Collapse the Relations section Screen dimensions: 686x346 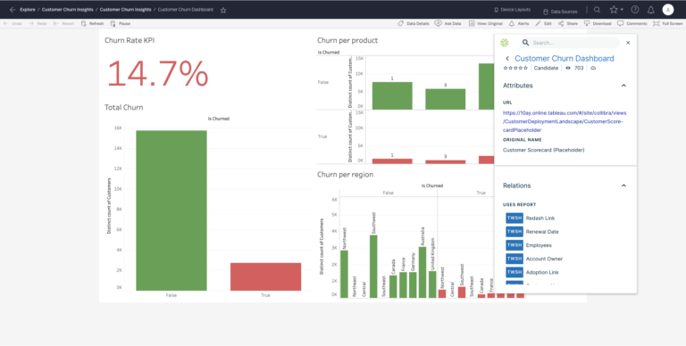(623, 185)
